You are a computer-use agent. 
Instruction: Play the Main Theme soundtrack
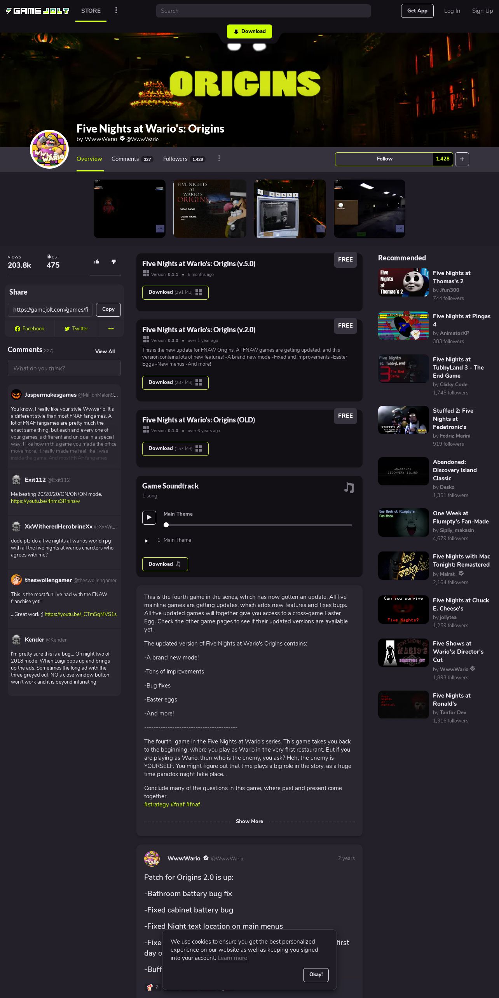149,518
